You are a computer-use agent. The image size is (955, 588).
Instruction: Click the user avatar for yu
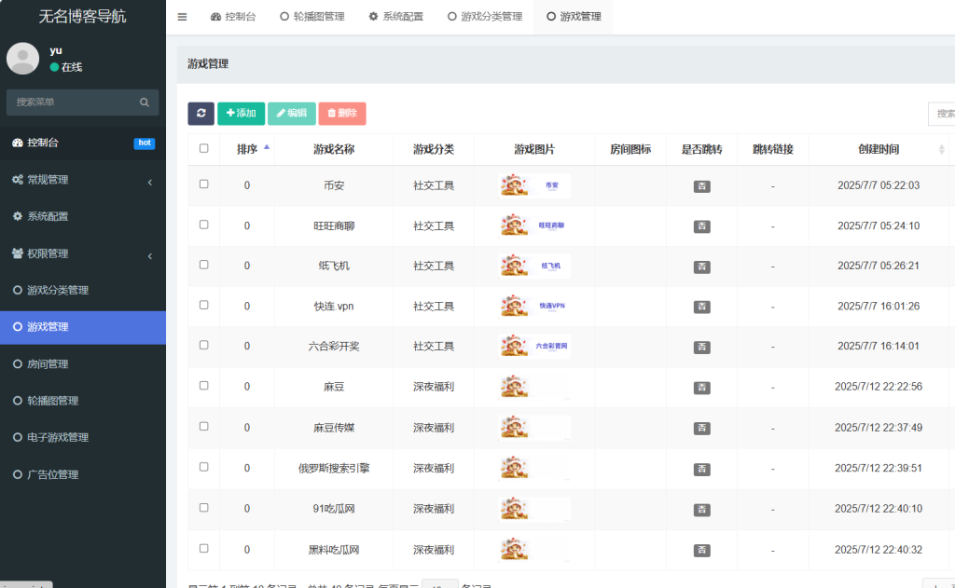pos(21,58)
